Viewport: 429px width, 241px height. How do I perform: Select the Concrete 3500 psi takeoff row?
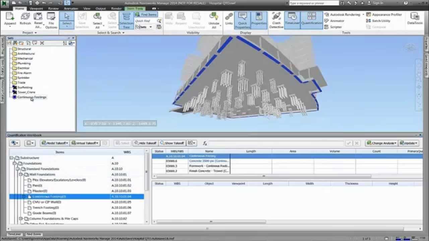tap(287, 161)
